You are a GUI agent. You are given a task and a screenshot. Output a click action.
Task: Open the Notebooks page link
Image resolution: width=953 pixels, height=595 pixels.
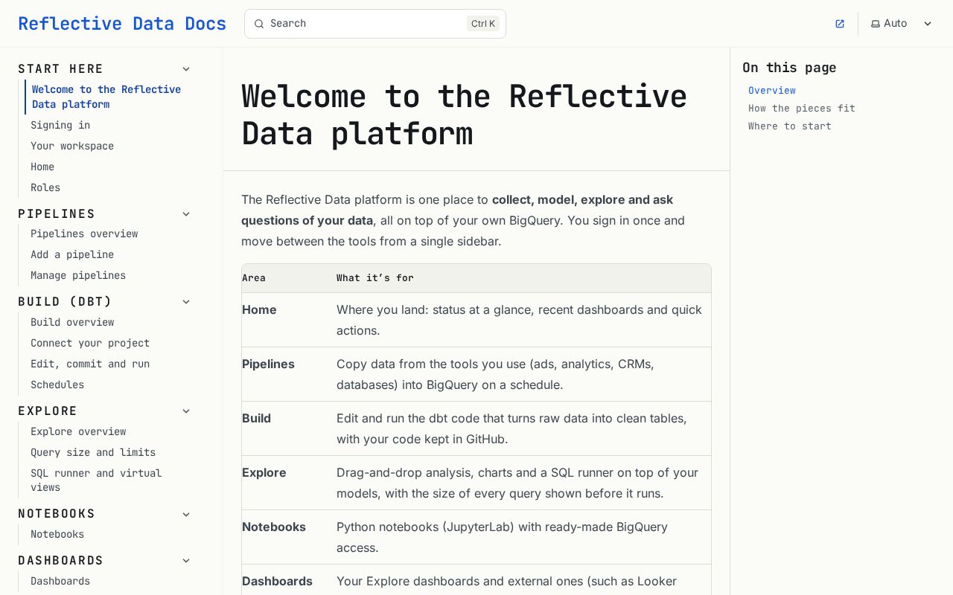click(x=57, y=534)
